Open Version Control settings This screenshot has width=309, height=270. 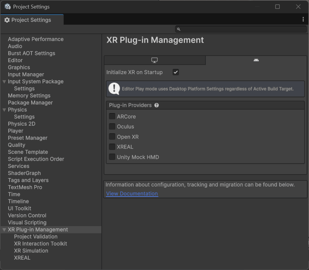27,216
